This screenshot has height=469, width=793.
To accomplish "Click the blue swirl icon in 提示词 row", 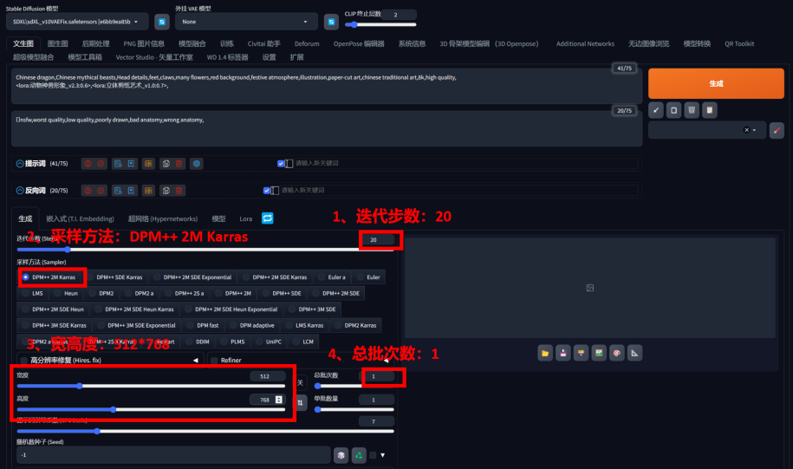I will pyautogui.click(x=197, y=164).
